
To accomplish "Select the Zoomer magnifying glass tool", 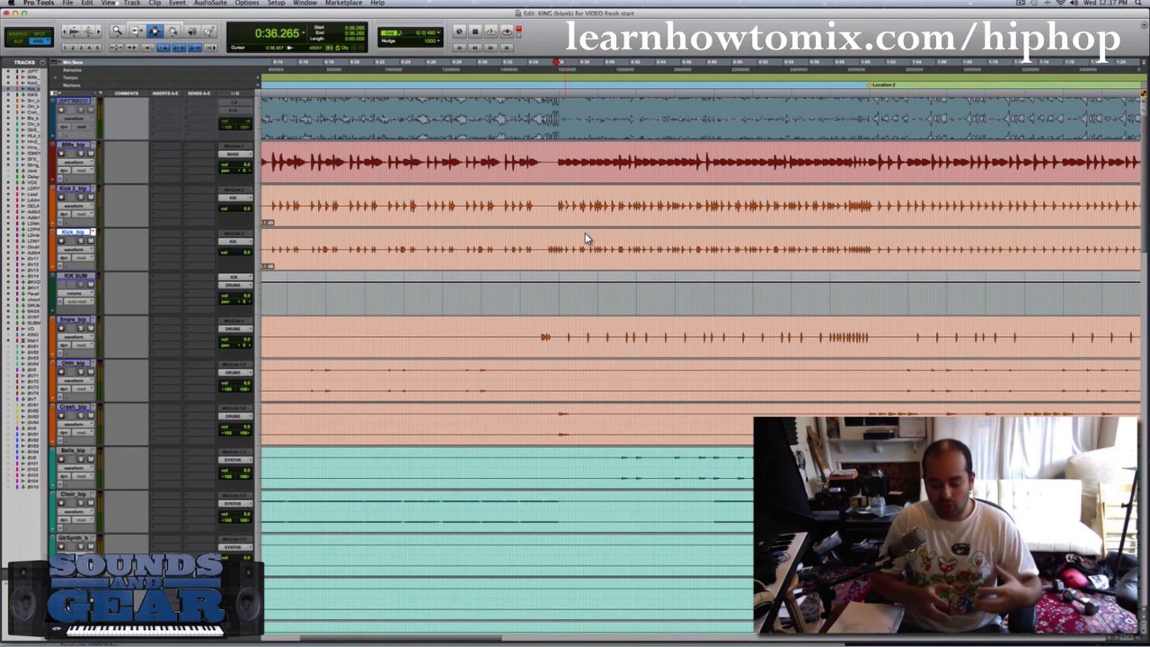I will 117,32.
